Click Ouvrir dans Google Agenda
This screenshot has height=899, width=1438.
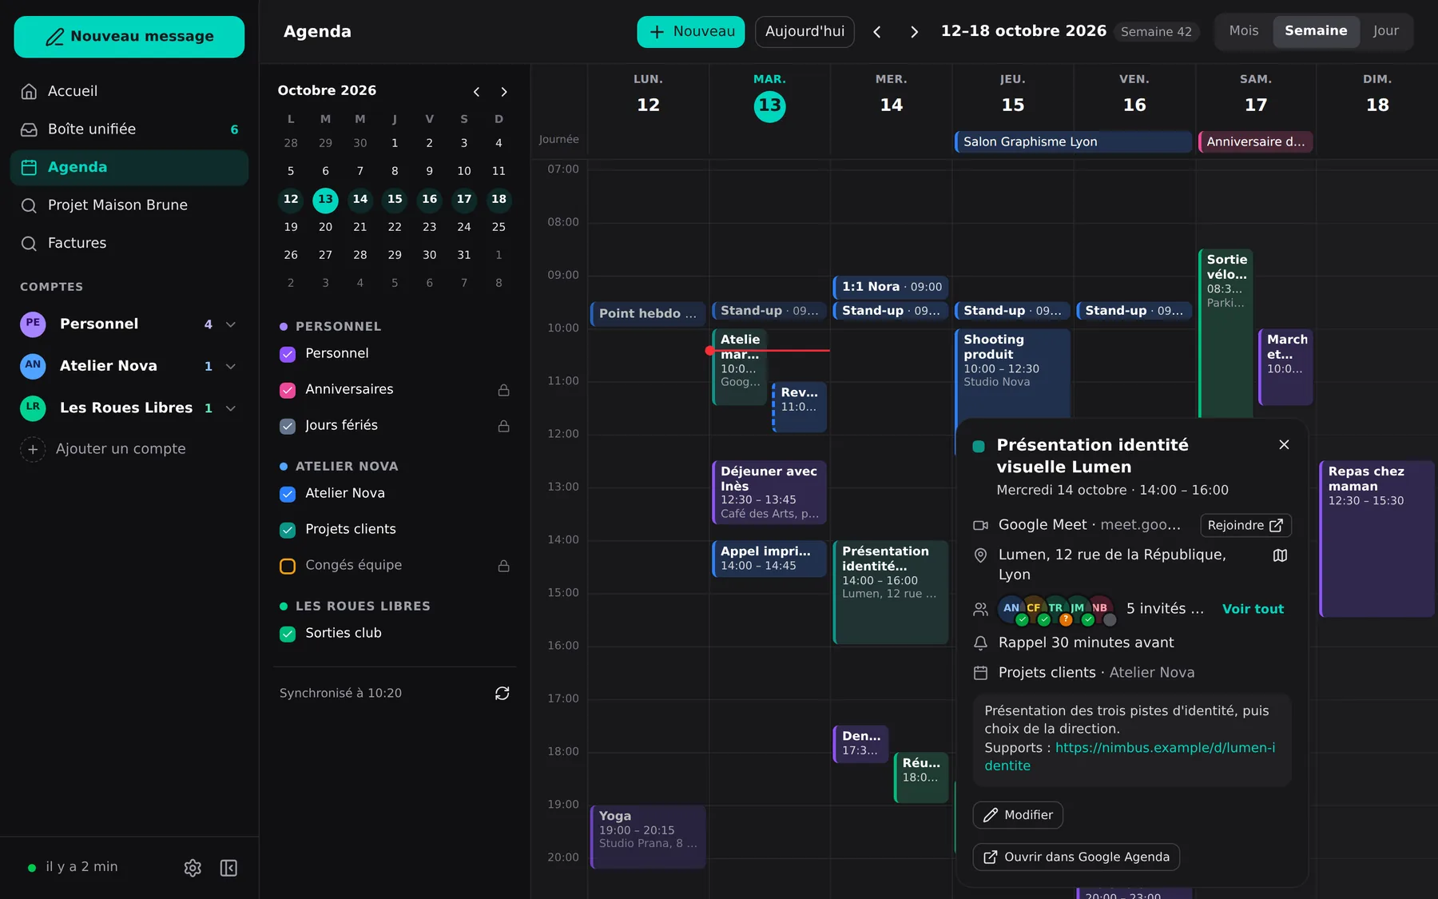[x=1075, y=857]
